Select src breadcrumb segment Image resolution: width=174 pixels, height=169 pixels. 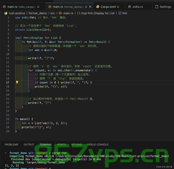pos(52,13)
